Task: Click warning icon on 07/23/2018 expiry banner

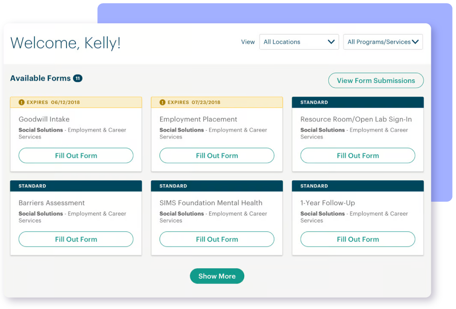Action: click(163, 102)
